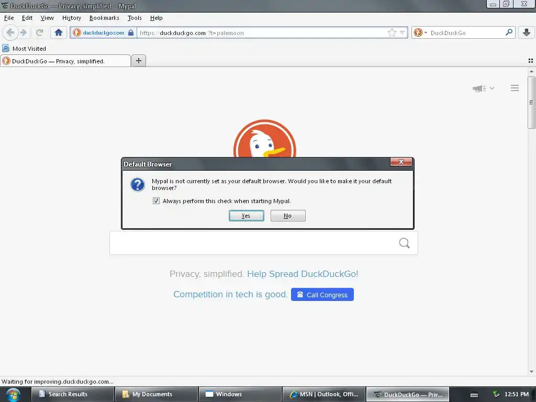Open a new tab with plus button
The image size is (536, 402).
pyautogui.click(x=138, y=61)
